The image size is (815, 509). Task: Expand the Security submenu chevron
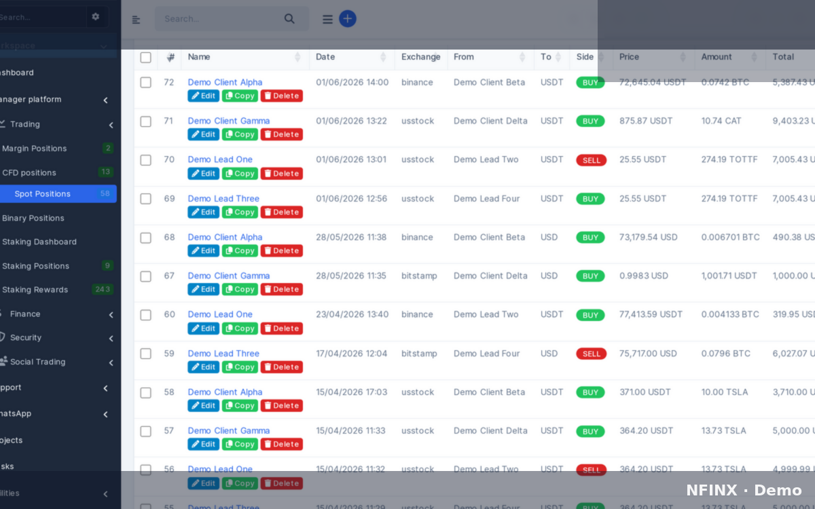[111, 339]
